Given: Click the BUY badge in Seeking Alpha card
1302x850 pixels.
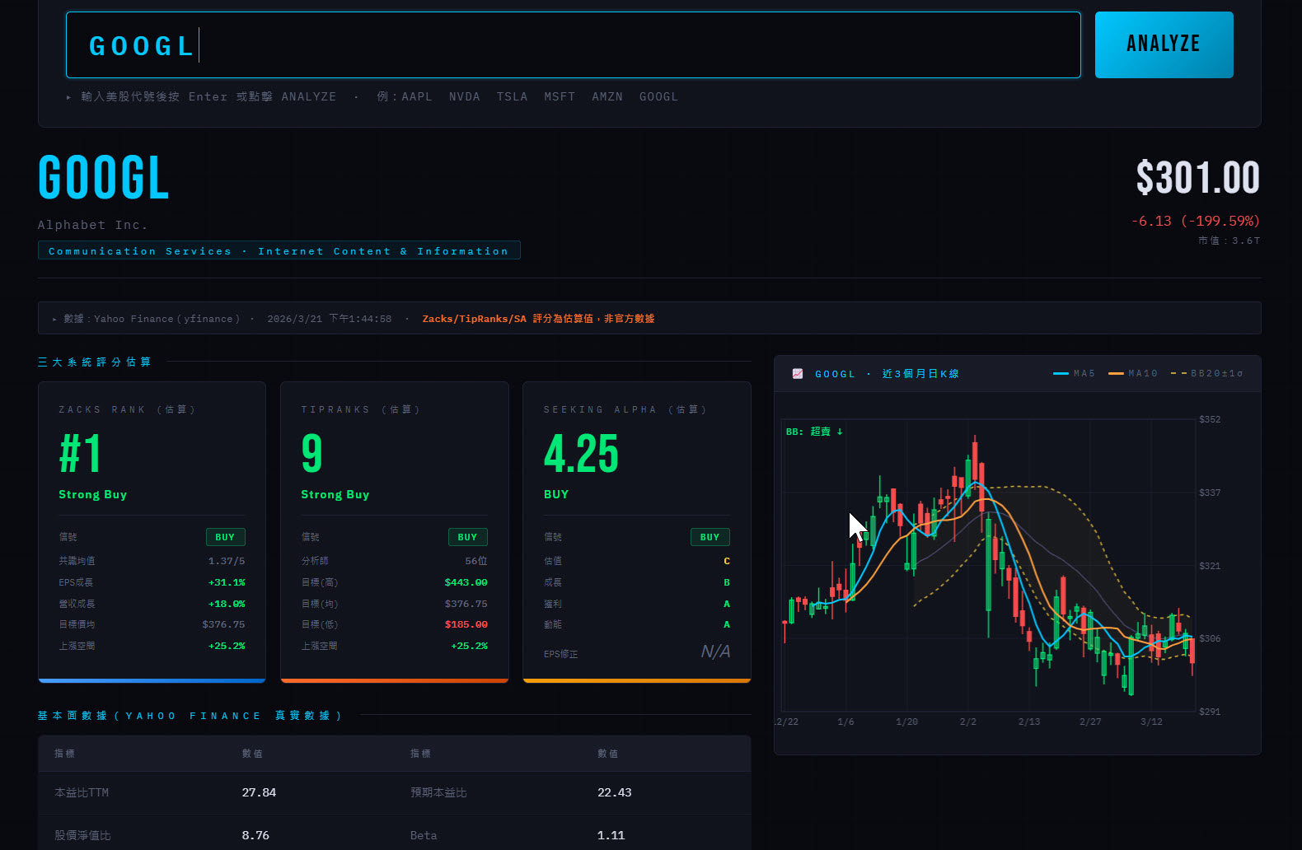Looking at the screenshot, I should 710,537.
